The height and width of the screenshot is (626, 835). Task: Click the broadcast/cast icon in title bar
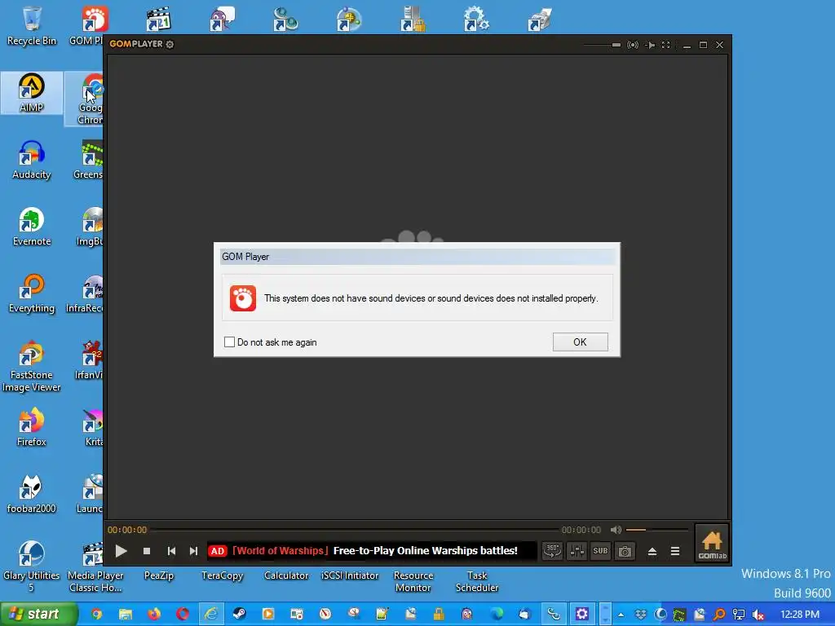click(633, 45)
